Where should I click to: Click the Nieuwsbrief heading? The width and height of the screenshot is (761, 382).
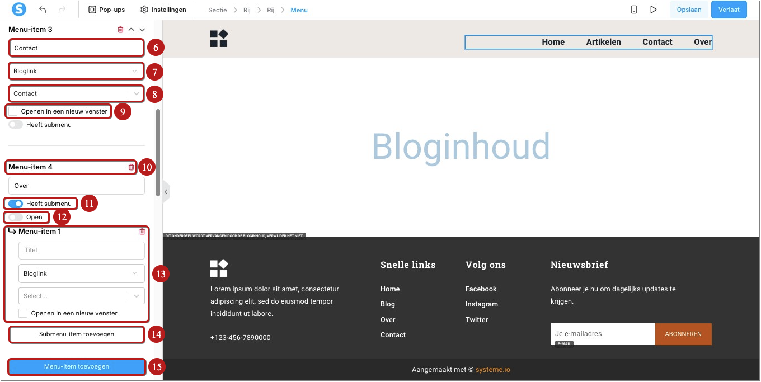[x=579, y=265]
